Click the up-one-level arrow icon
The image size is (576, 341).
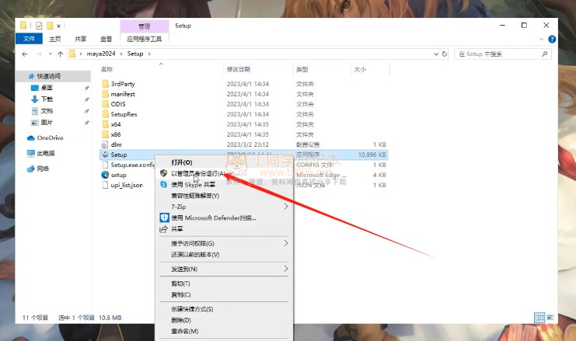click(60, 54)
